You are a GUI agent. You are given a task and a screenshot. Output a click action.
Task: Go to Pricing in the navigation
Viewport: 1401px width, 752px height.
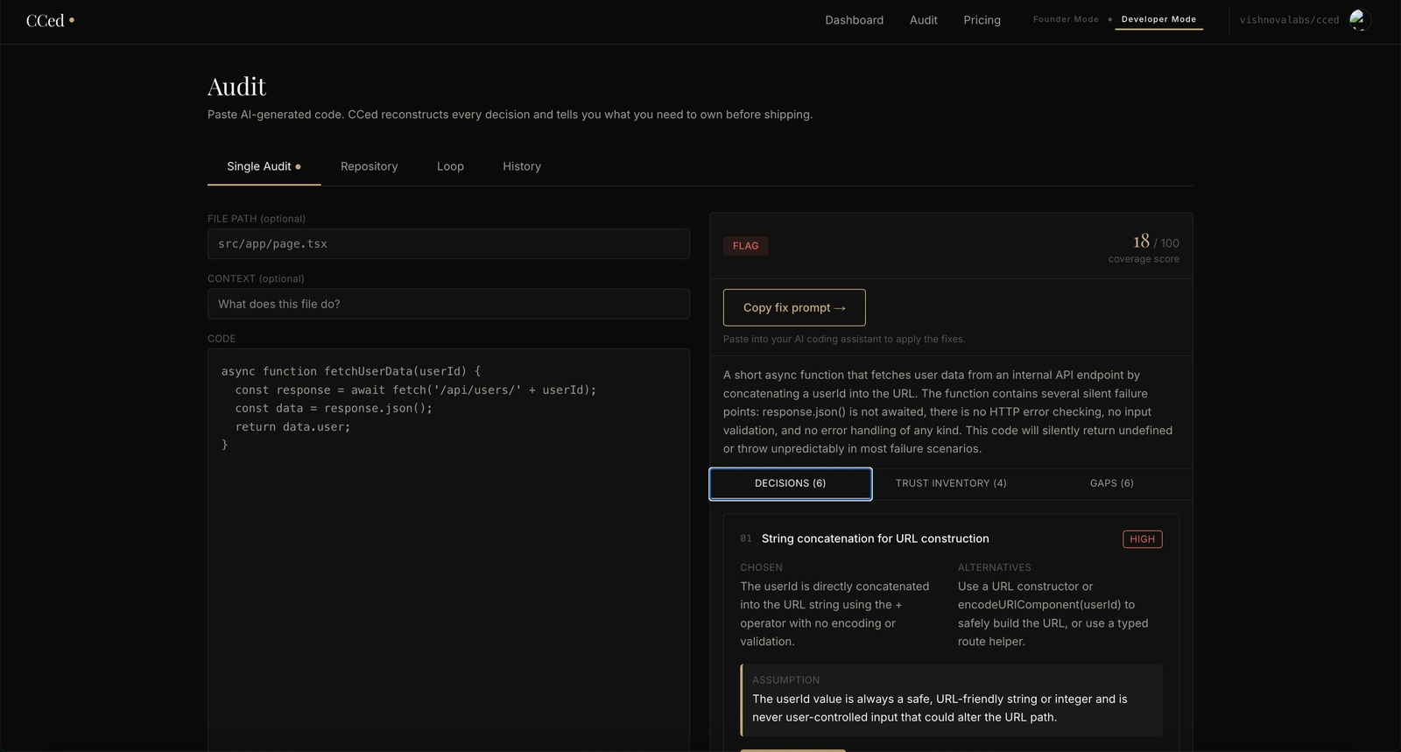[x=982, y=20]
